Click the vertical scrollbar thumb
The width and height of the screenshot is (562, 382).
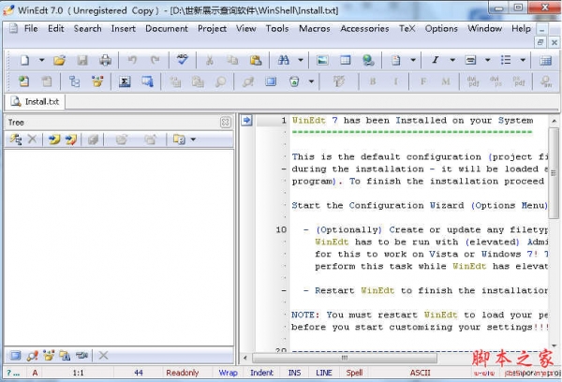click(x=555, y=173)
